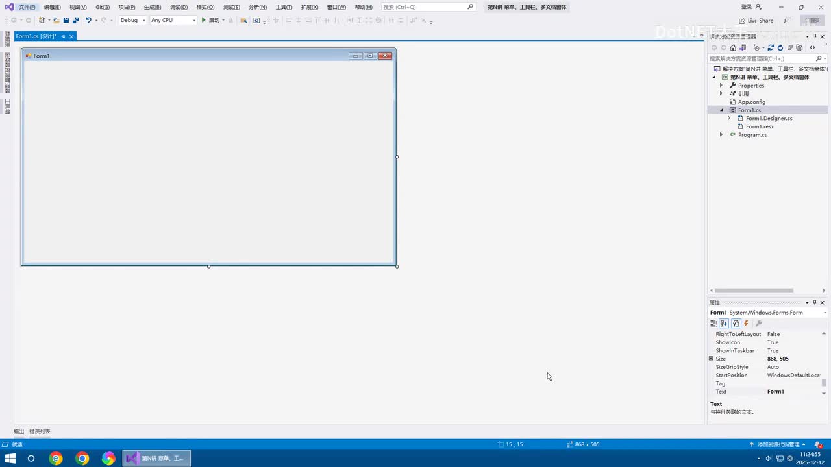
Task: Open file using the toolbar folder icon
Action: pos(56,20)
